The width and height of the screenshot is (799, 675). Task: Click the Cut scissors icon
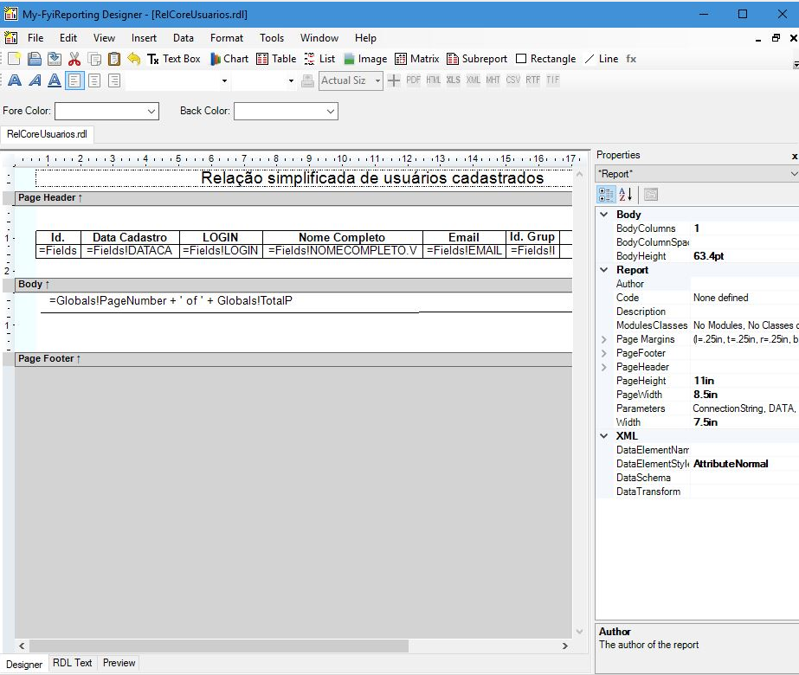(x=74, y=59)
